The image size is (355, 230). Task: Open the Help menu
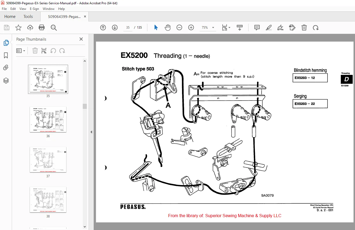point(61,9)
